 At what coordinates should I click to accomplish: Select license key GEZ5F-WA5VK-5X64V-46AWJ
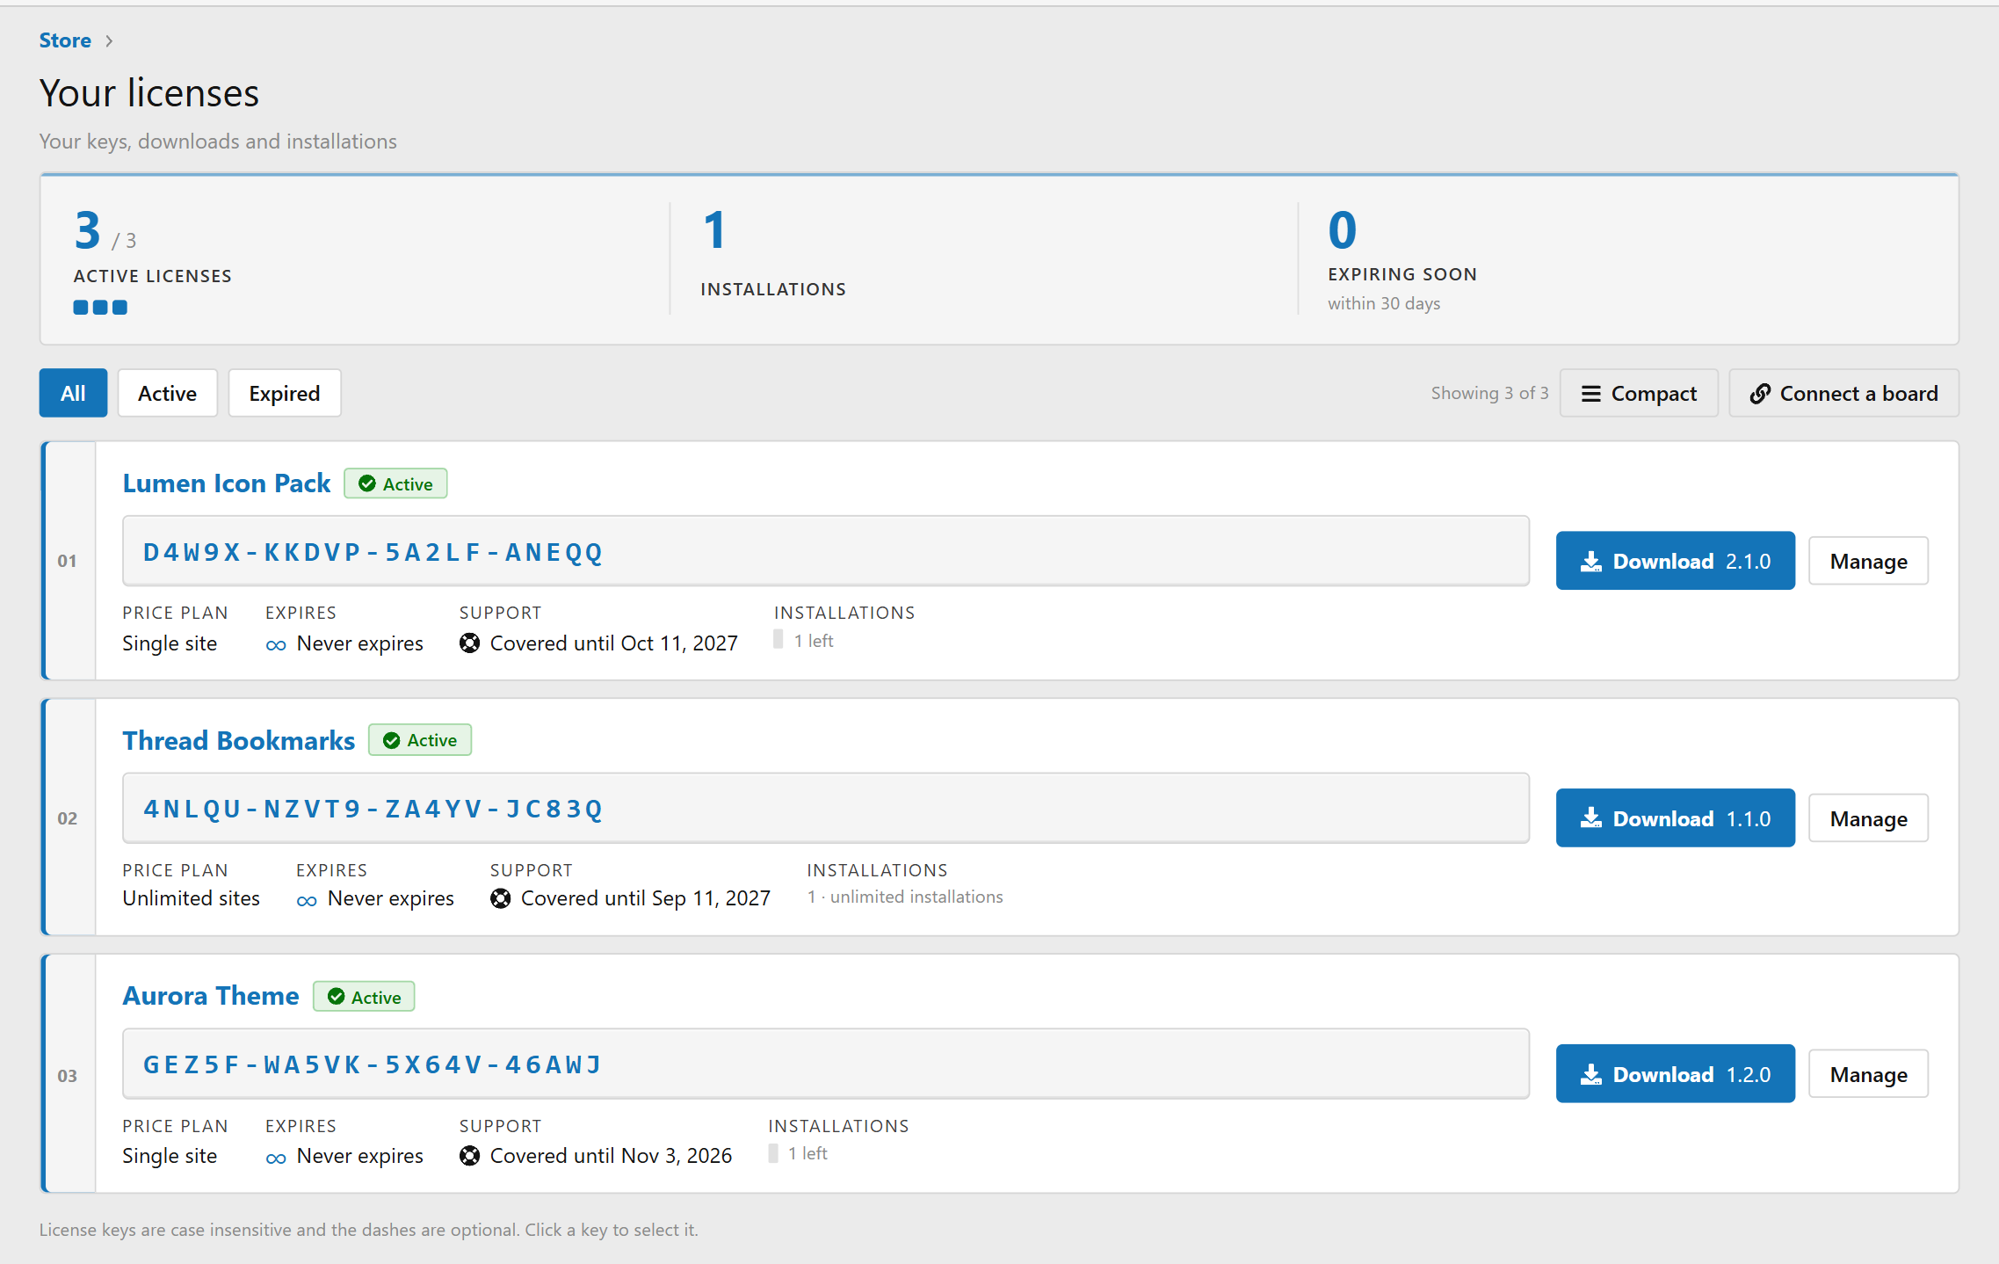pyautogui.click(x=826, y=1064)
